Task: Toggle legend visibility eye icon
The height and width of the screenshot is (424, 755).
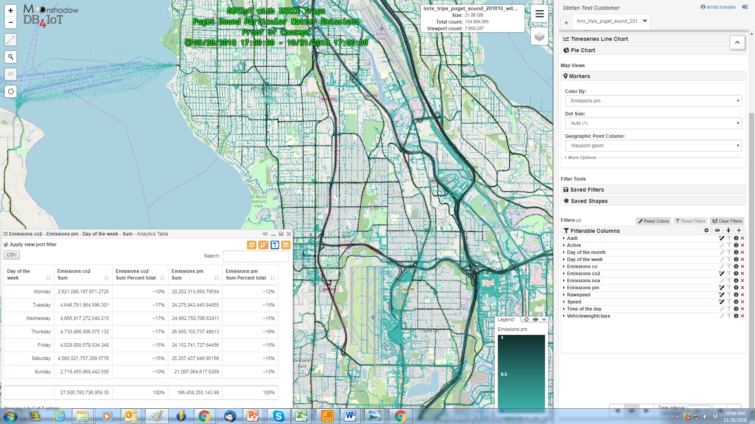Action: coord(535,320)
